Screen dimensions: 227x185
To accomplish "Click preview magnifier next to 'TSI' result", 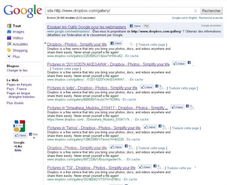I will pyautogui.click(x=160, y=167).
